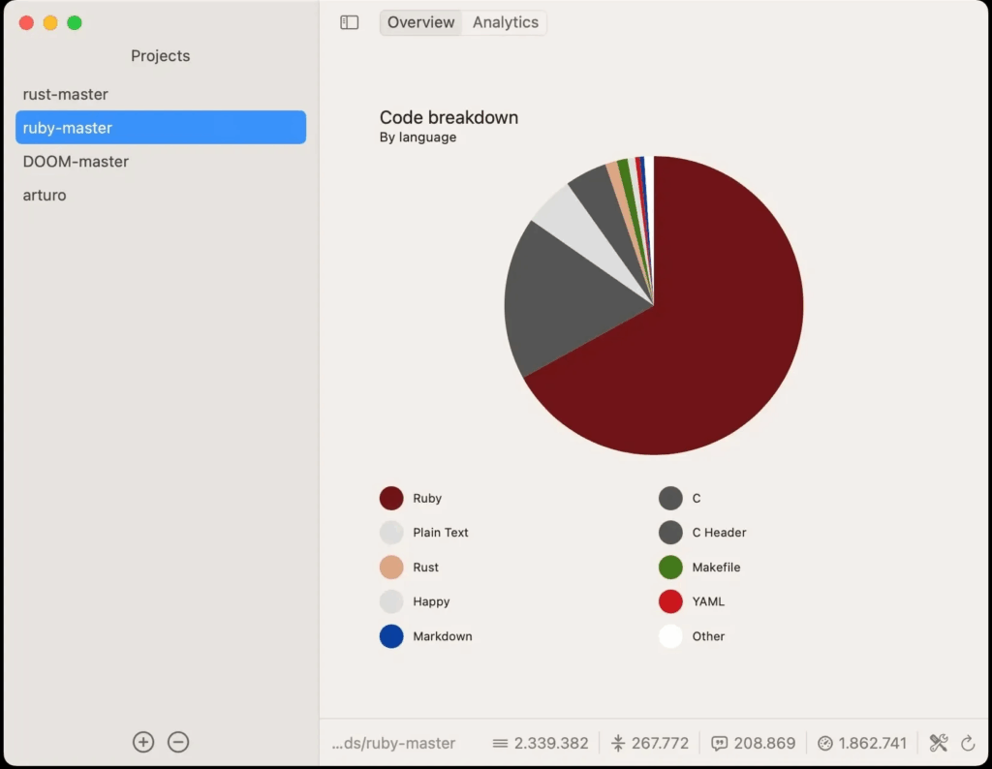Open the DOOM-master project
Screen dimensions: 992x769
coord(161,162)
